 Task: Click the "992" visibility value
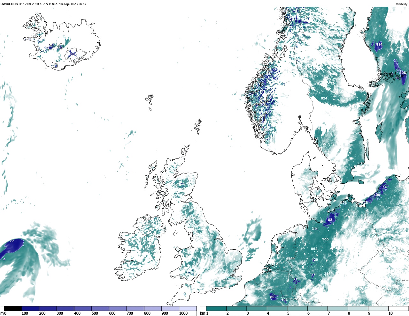(314, 249)
